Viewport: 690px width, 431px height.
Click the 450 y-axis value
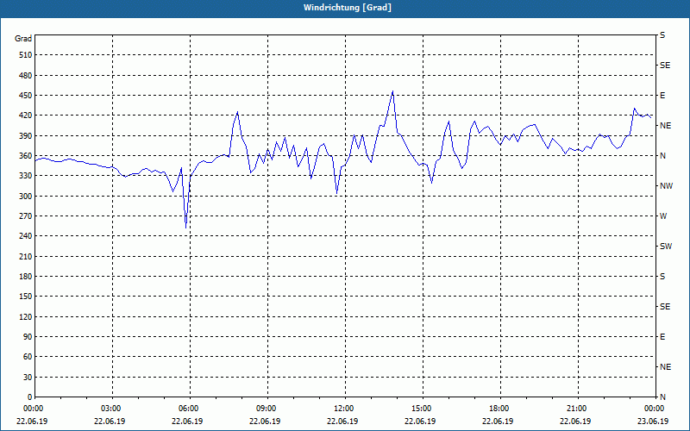(x=25, y=96)
